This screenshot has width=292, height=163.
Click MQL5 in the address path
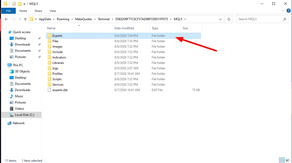[178, 19]
